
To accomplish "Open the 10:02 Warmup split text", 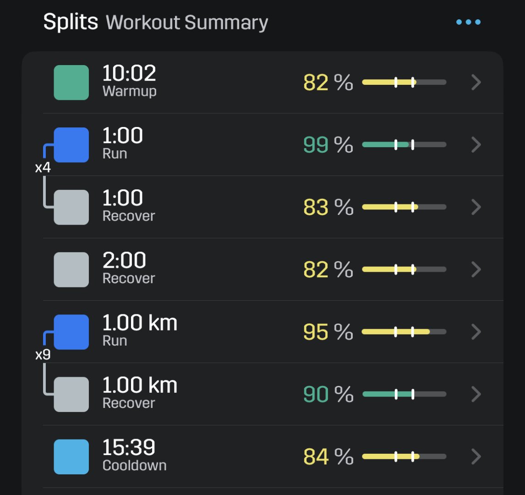I will click(x=129, y=81).
